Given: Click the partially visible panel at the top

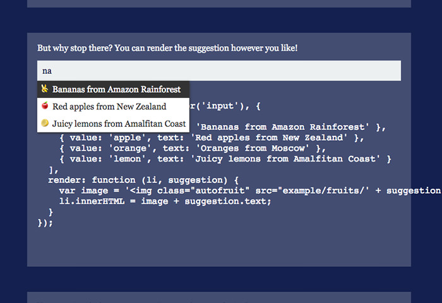Looking at the screenshot, I should 219,4.
